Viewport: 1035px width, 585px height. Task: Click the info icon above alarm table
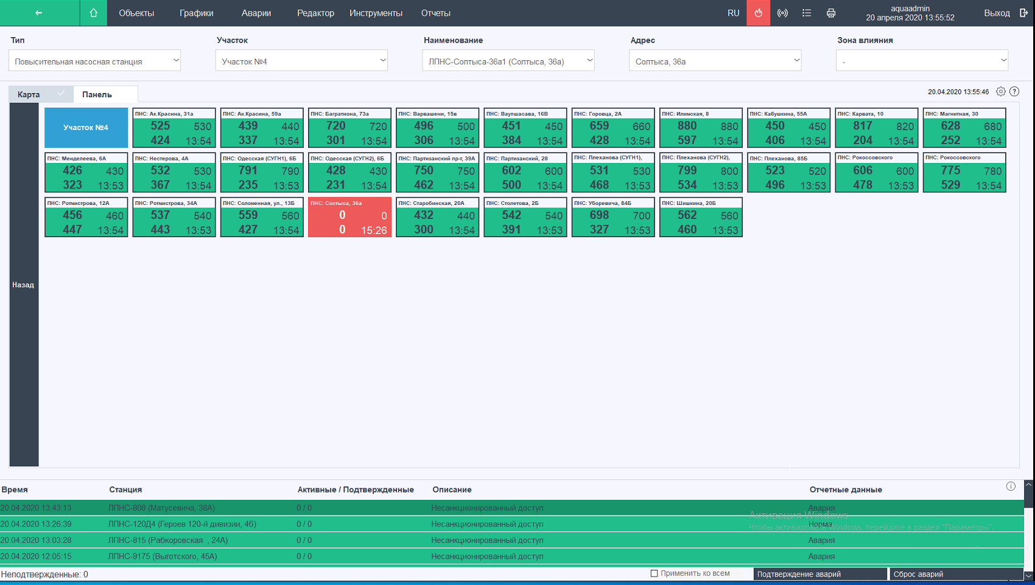tap(1011, 486)
